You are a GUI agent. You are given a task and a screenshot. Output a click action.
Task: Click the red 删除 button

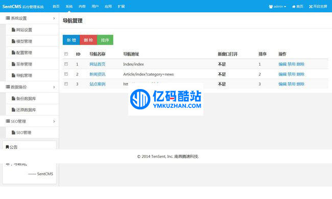(88, 40)
